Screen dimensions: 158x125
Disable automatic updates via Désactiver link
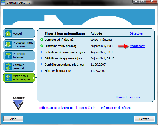137,33
